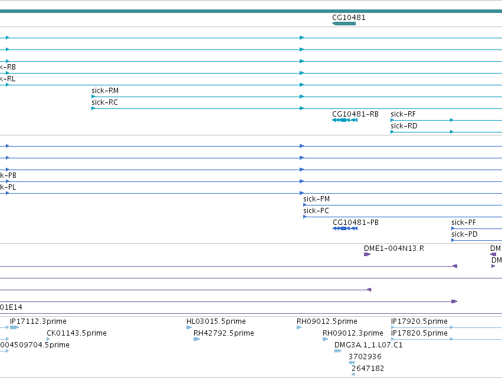Click the sick-PM protein start arrow
The width and height of the screenshot is (502, 378).
pos(305,205)
